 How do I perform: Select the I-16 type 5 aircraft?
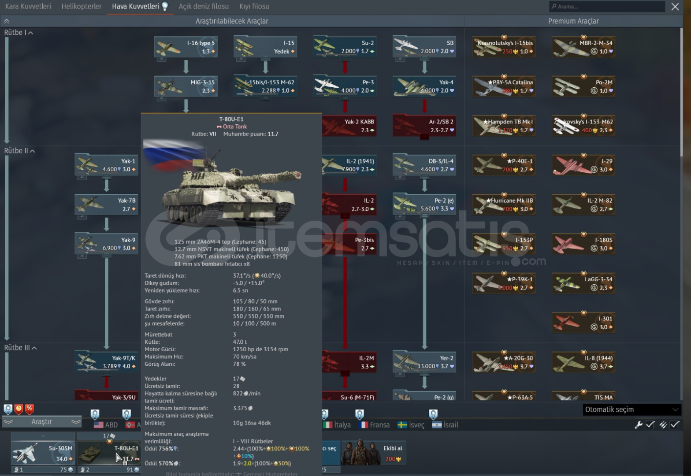186,47
